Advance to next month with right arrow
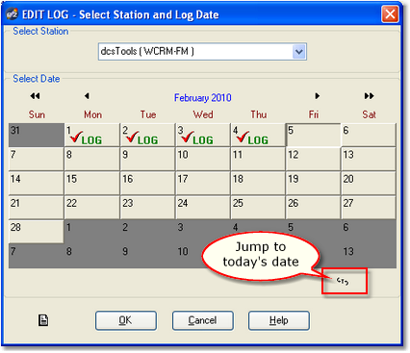 pos(317,96)
